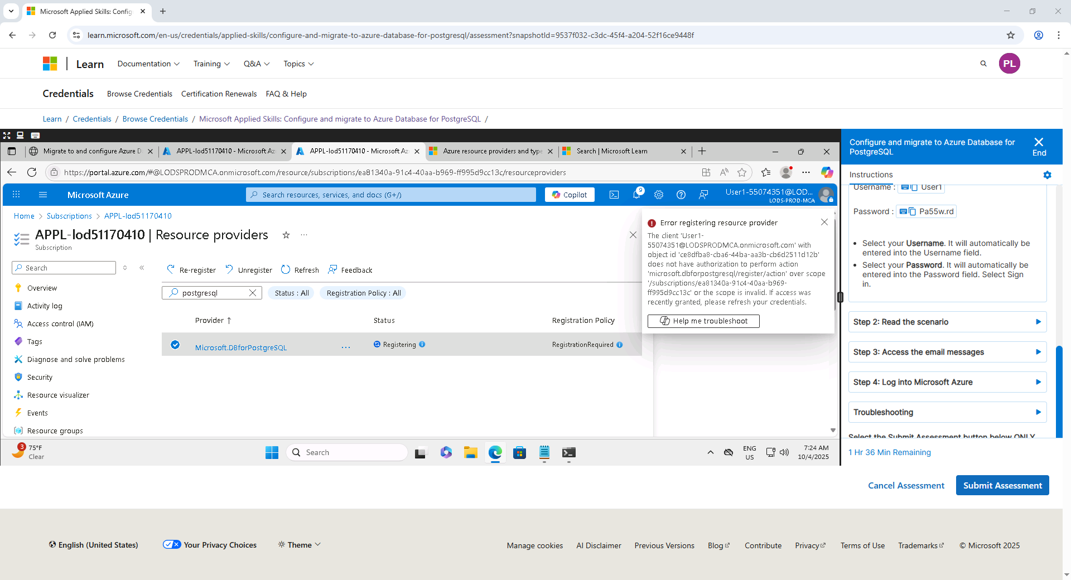Refresh the resource providers list

300,270
